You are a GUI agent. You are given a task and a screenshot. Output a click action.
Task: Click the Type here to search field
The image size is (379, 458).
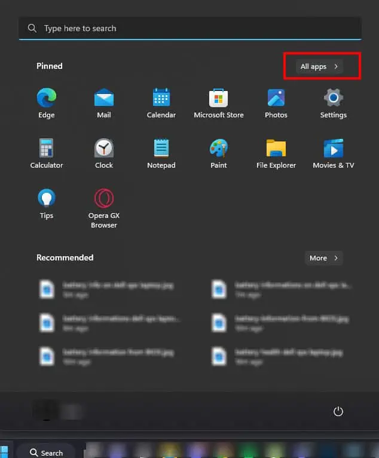(190, 28)
